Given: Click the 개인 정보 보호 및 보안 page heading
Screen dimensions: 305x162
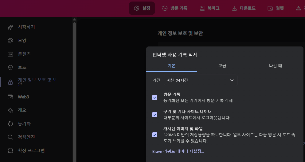Looking at the screenshot, I should coord(180,33).
